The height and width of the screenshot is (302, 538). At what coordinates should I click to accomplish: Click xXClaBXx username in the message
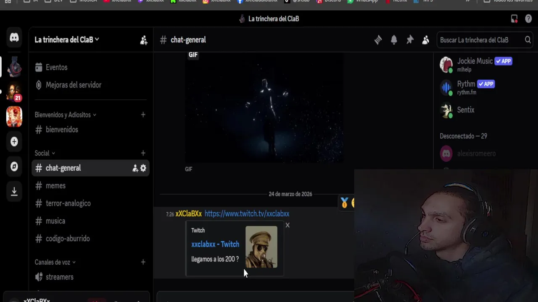[x=188, y=214]
